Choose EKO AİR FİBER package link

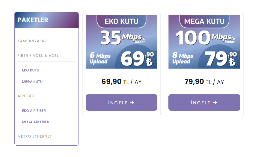pos(34,111)
